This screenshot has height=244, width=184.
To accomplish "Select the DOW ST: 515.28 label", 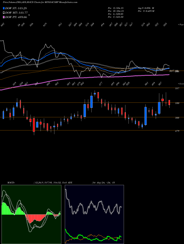I will [x=16, y=8].
